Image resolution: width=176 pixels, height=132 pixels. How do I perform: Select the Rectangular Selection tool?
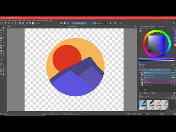click(x=1, y=64)
